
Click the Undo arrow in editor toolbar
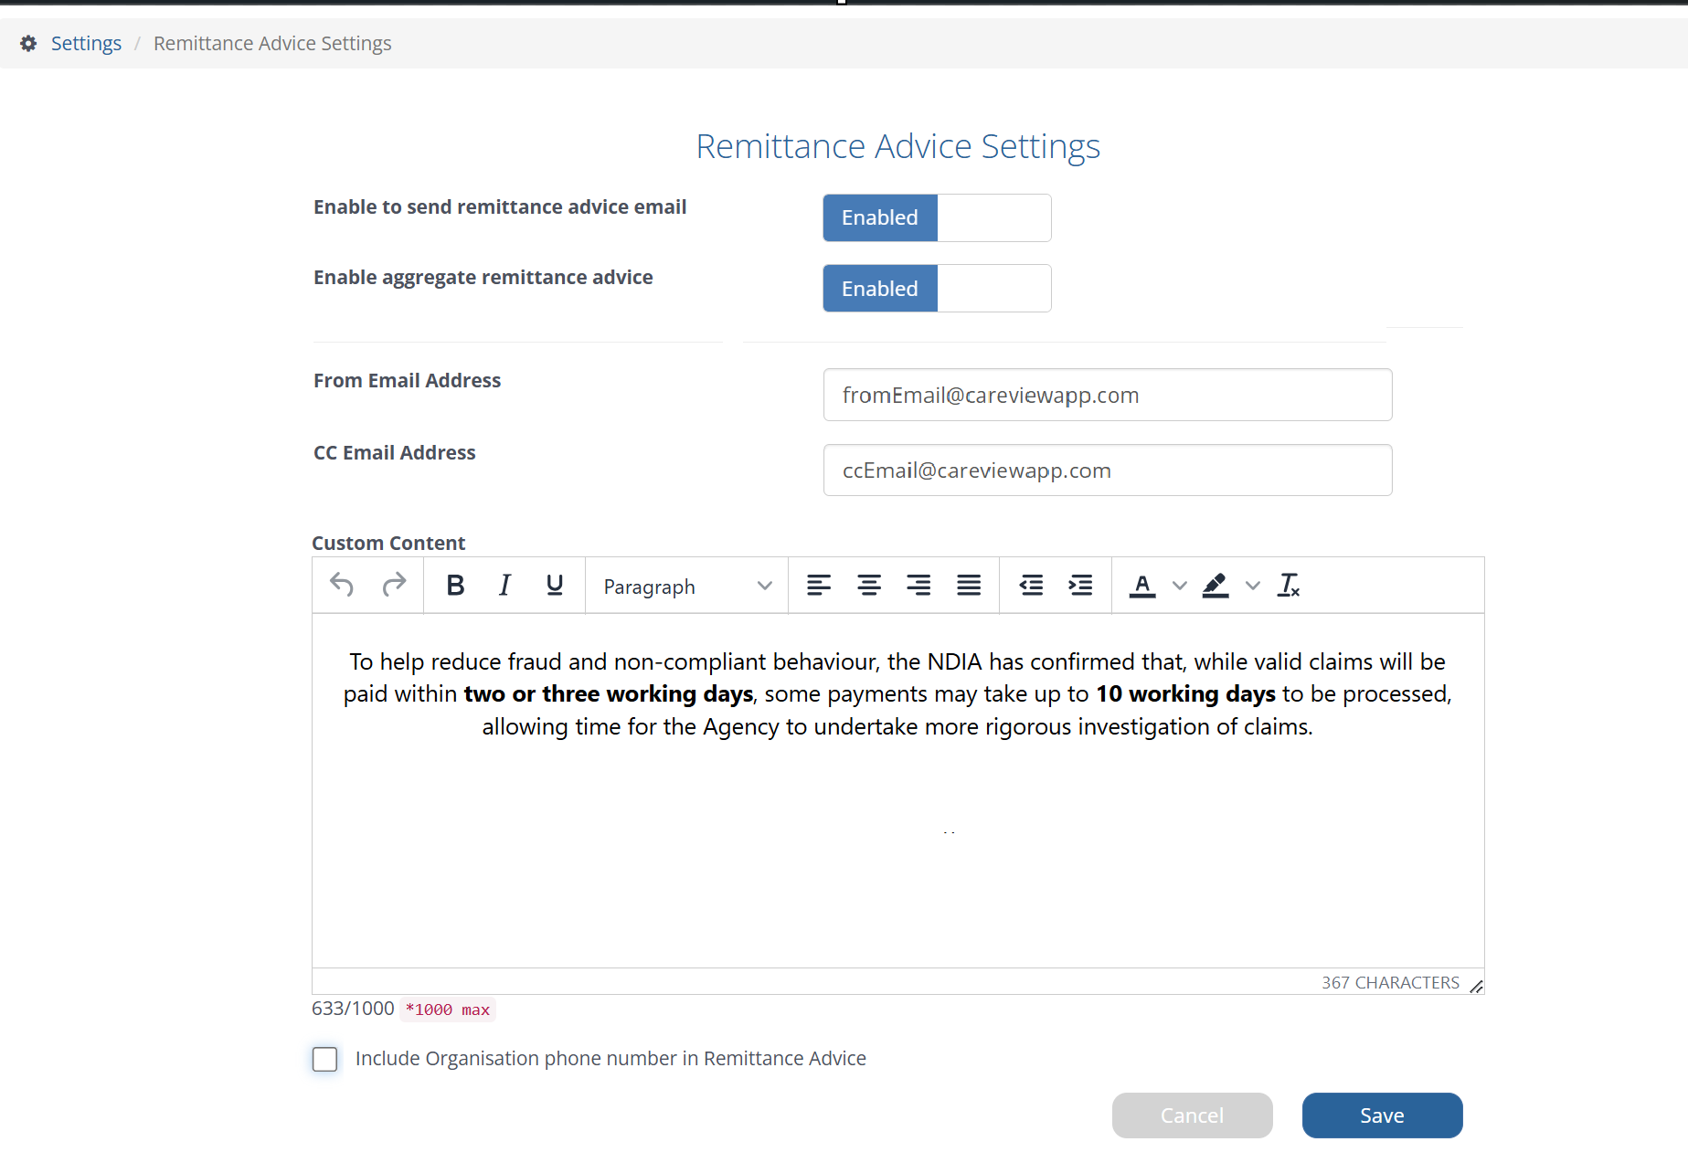(342, 585)
